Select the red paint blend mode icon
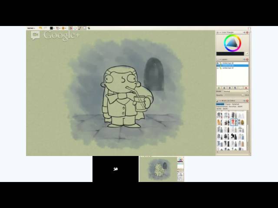Viewport: 278px width, 208px height. pos(70,28)
